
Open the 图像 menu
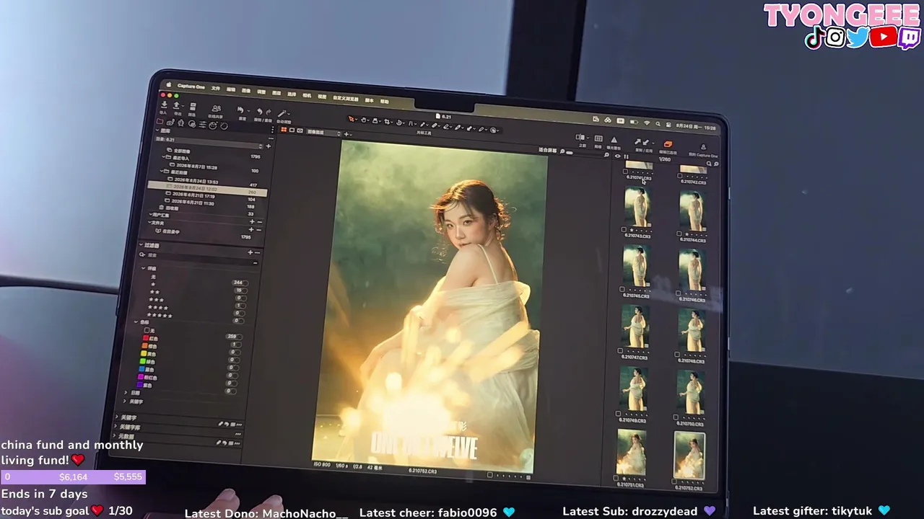click(246, 90)
